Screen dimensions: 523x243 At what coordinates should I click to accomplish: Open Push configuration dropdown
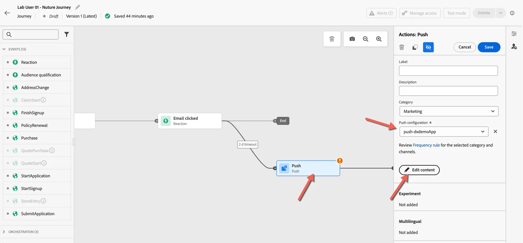[x=444, y=132]
